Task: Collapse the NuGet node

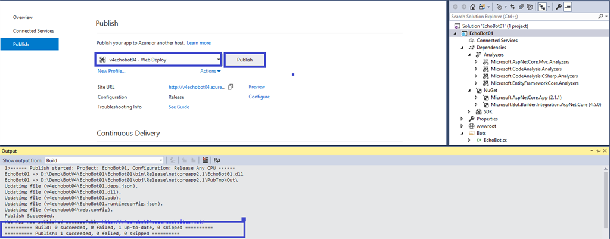Action: pyautogui.click(x=469, y=91)
